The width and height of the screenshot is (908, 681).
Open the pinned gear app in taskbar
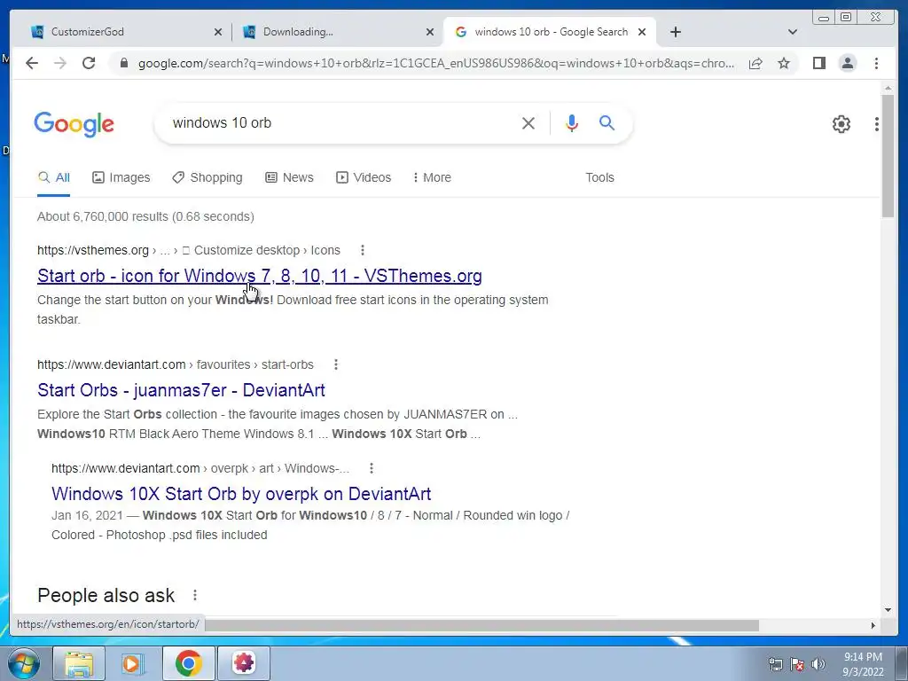[x=244, y=663]
